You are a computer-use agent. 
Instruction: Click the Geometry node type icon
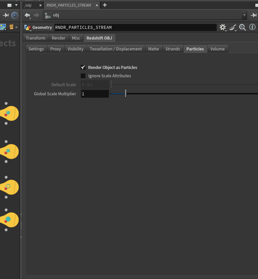point(28,27)
